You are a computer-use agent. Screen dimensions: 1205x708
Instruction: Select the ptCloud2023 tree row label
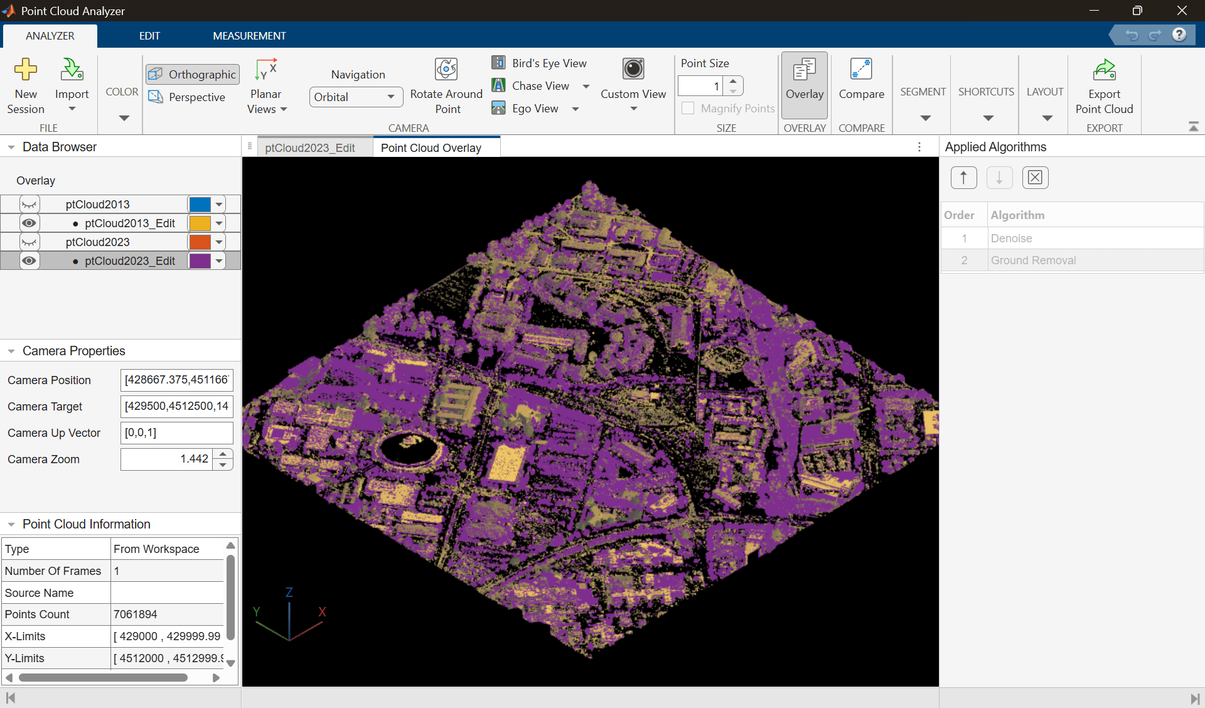click(97, 242)
